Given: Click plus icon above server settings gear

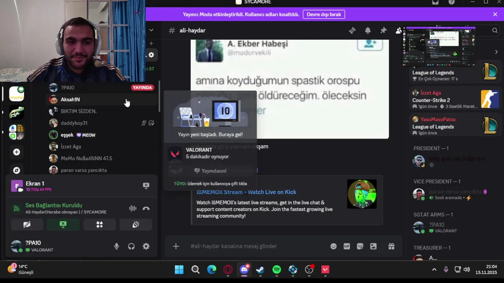Looking at the screenshot, I should (151, 43).
